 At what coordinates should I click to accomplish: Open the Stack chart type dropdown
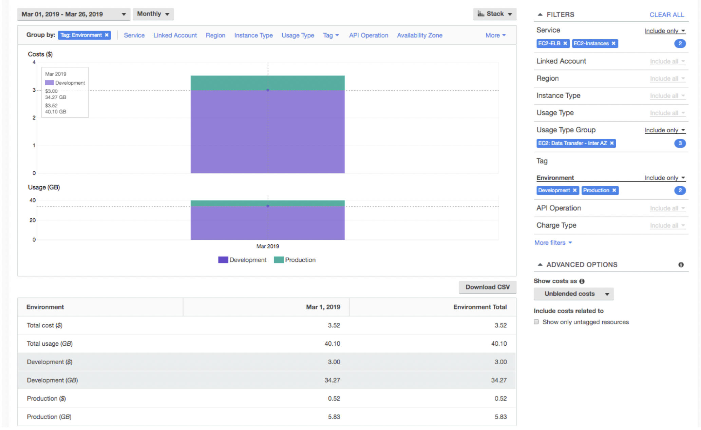point(494,14)
